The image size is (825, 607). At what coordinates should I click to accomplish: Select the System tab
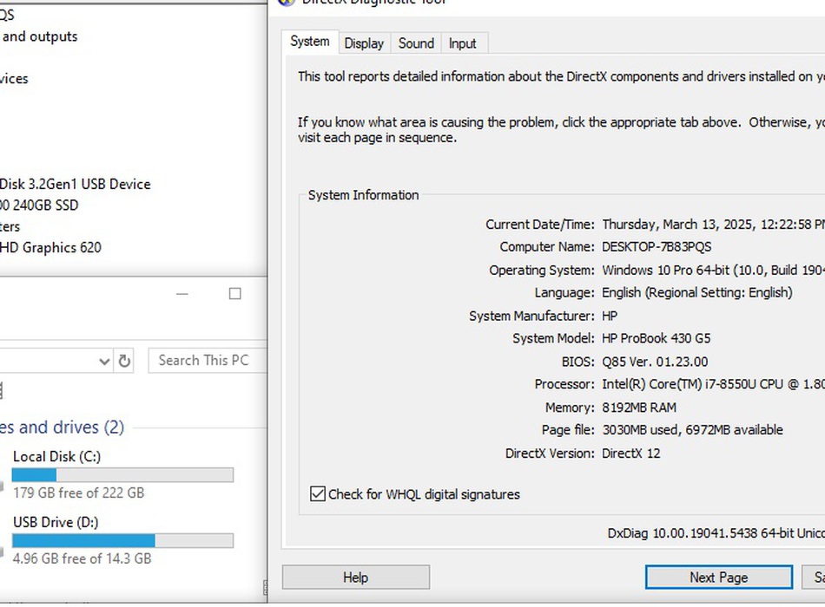309,42
